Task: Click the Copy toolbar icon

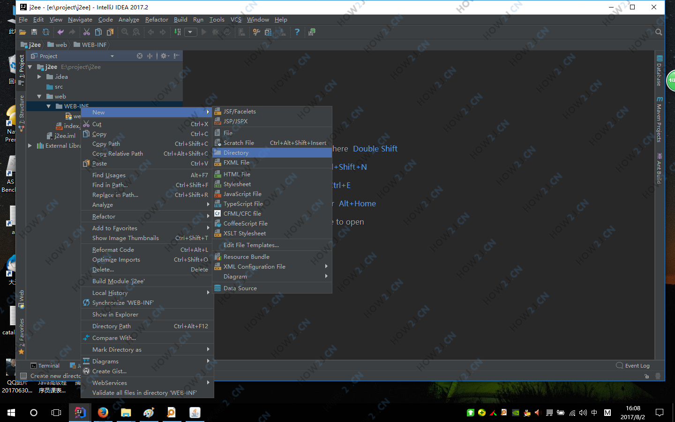Action: pyautogui.click(x=98, y=32)
